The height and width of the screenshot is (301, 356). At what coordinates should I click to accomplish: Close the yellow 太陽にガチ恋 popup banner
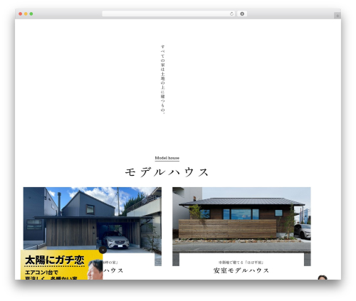103,250
